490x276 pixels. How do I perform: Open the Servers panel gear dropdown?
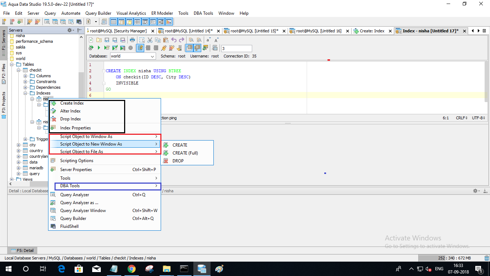[x=71, y=30]
